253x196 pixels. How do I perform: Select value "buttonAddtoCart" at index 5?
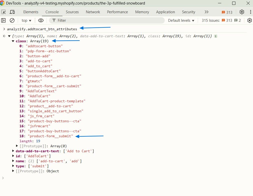coord(43,71)
